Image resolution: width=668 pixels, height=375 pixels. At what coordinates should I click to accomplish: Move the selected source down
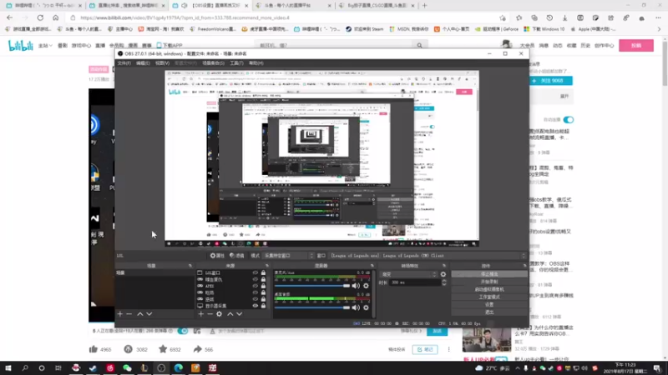point(240,314)
